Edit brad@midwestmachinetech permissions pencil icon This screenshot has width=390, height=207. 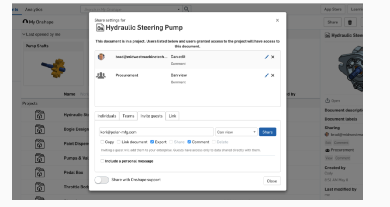tap(267, 57)
